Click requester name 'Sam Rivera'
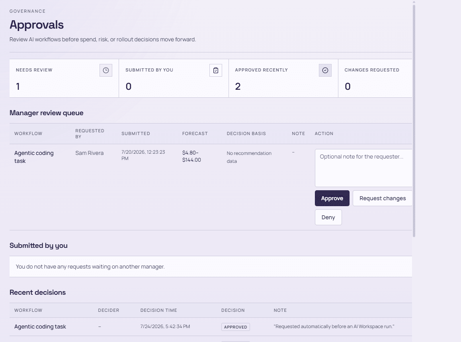Viewport: 461px width, 342px height. pos(90,153)
